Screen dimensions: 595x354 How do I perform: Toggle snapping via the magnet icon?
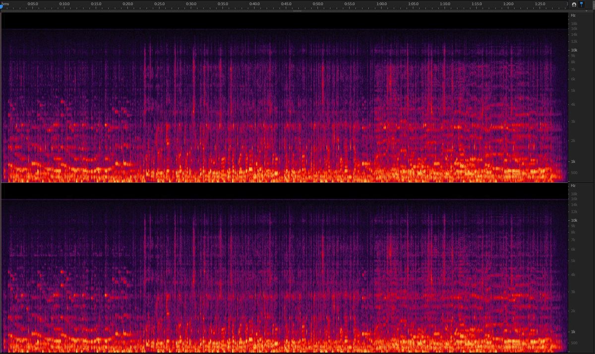coord(574,4)
